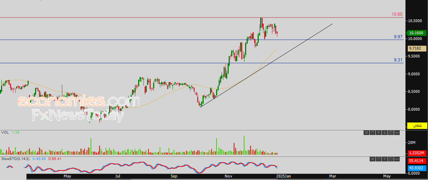Move the VOL panel up

coord(378,133)
